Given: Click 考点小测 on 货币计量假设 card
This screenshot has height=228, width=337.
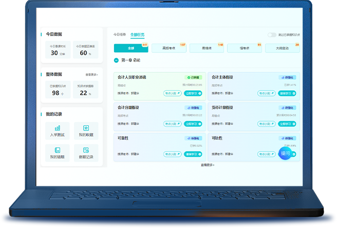Looking at the screenshot, I should click(266, 124).
